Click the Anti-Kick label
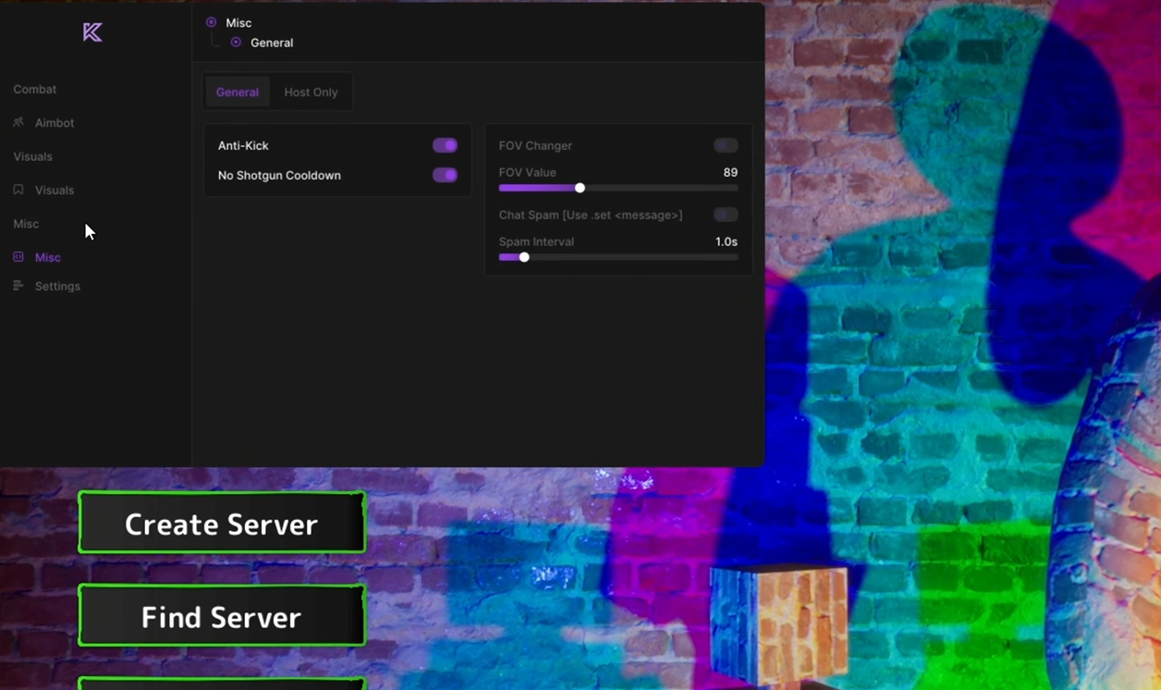Screen dimensions: 1161x690 coord(243,145)
